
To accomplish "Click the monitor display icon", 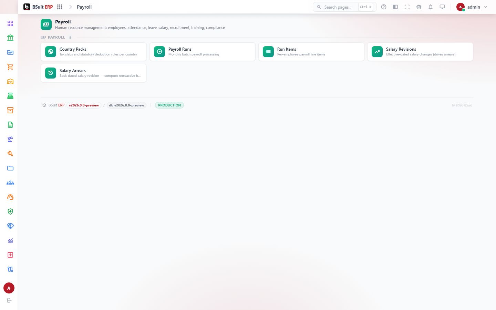I will click(442, 7).
